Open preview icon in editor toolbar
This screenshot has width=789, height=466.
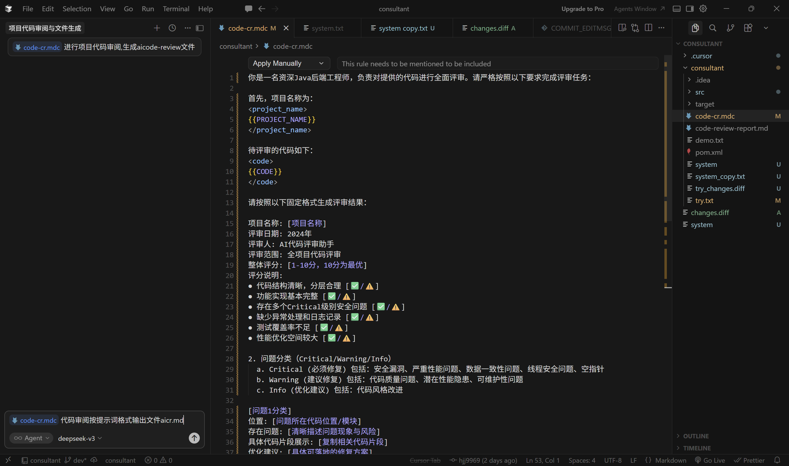point(622,28)
